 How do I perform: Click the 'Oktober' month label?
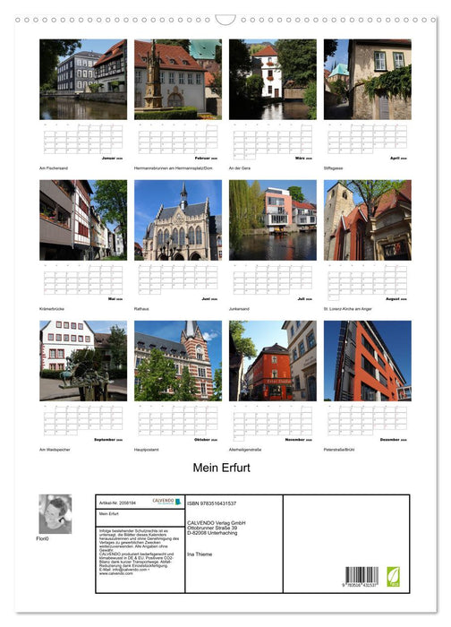(x=202, y=440)
